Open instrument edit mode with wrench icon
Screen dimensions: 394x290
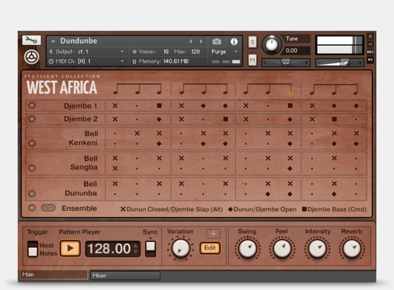32,40
